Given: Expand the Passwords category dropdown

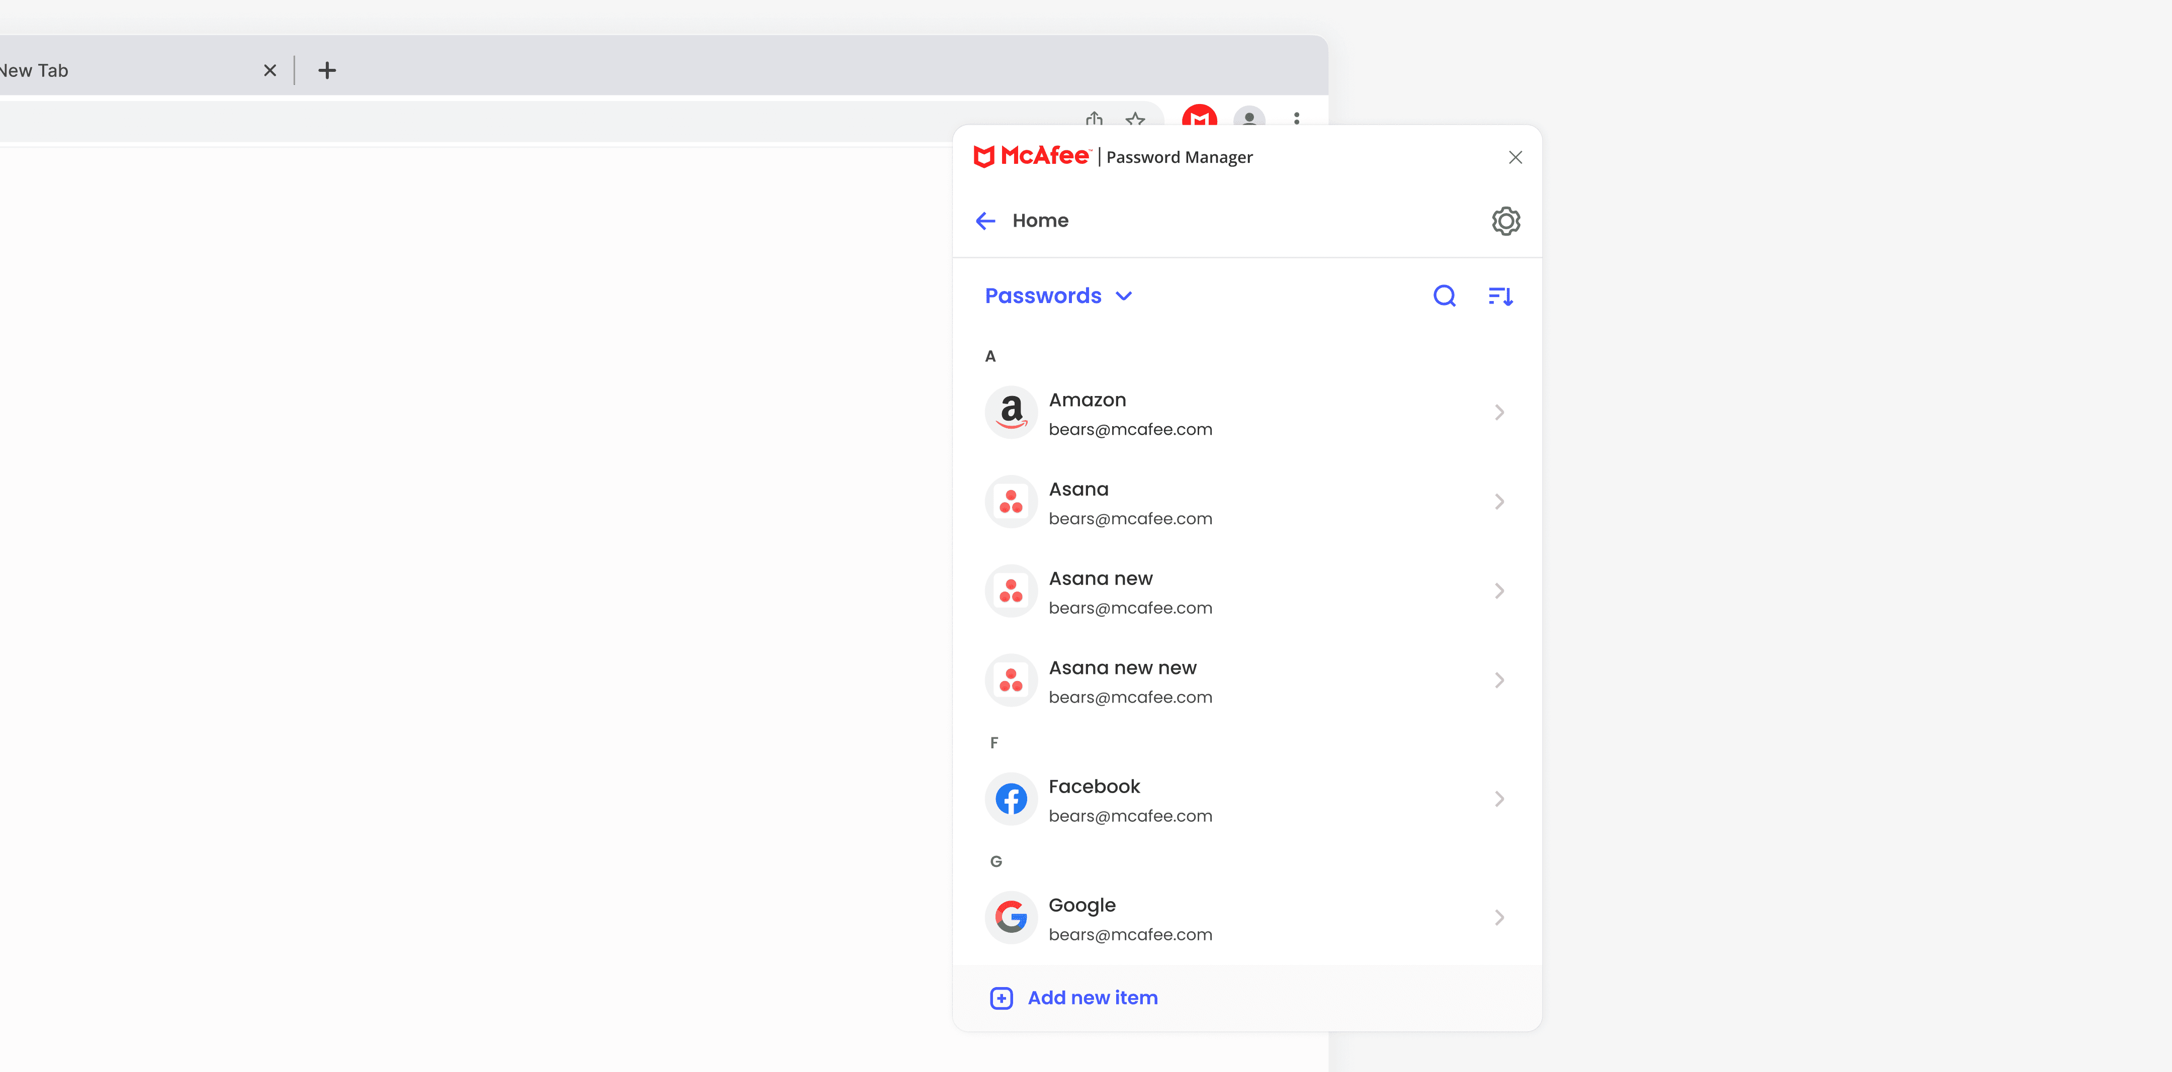Looking at the screenshot, I should pyautogui.click(x=1058, y=296).
